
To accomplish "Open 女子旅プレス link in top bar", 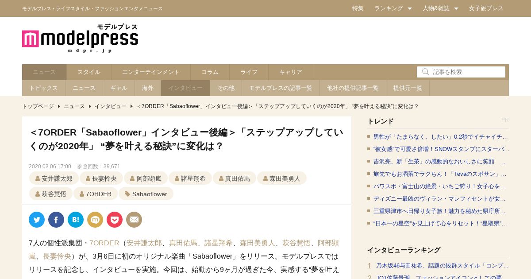I will (x=486, y=8).
